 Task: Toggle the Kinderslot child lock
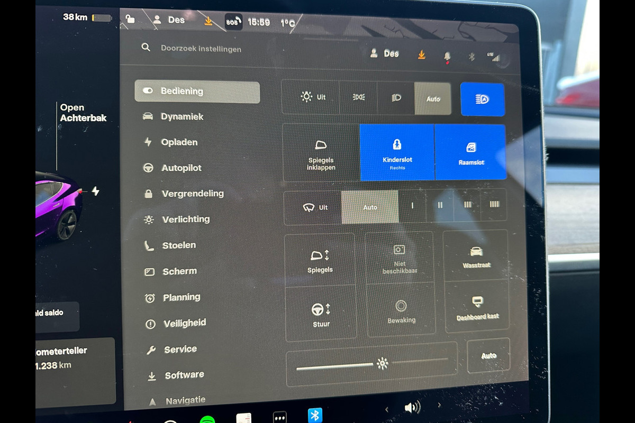click(397, 152)
